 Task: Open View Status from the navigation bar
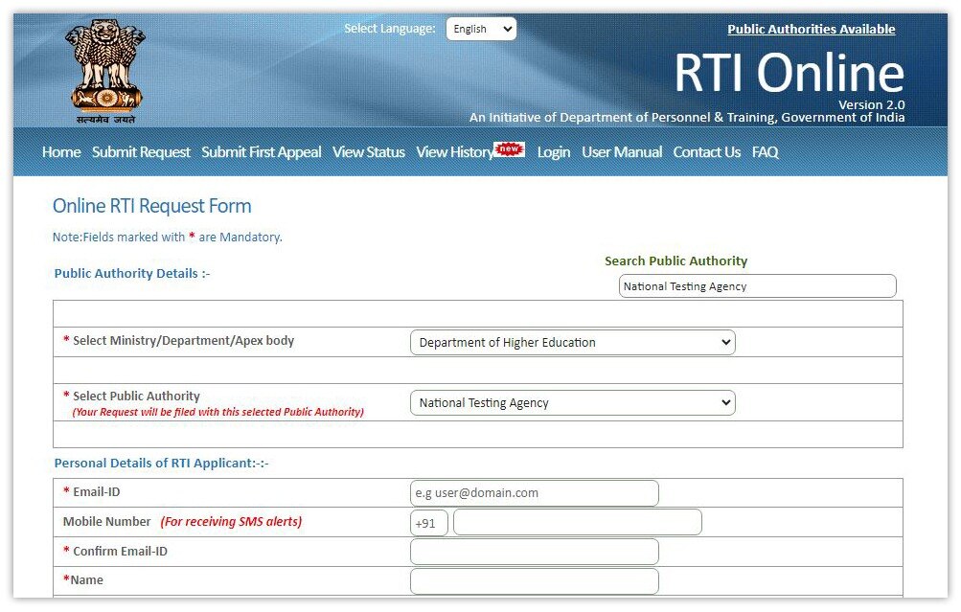(368, 152)
